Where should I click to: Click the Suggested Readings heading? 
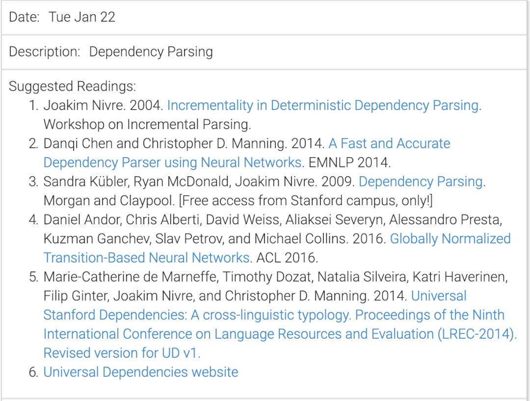(x=72, y=86)
